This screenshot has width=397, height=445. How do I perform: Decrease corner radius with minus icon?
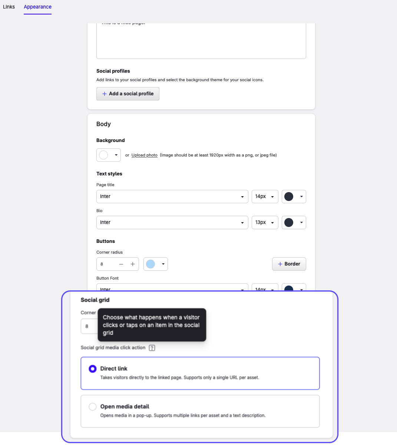click(121, 264)
